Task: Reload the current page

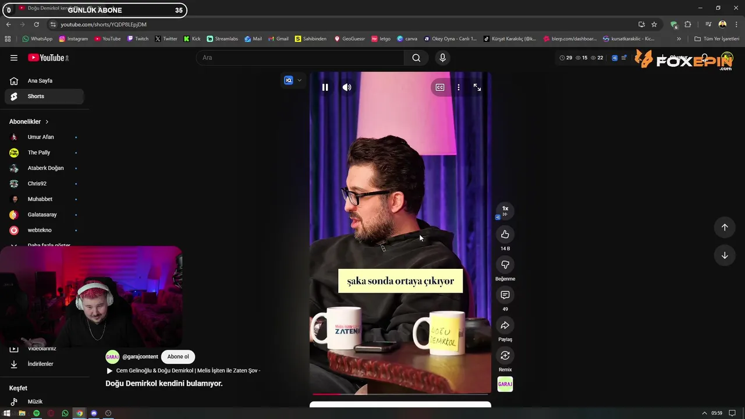Action: [x=36, y=24]
